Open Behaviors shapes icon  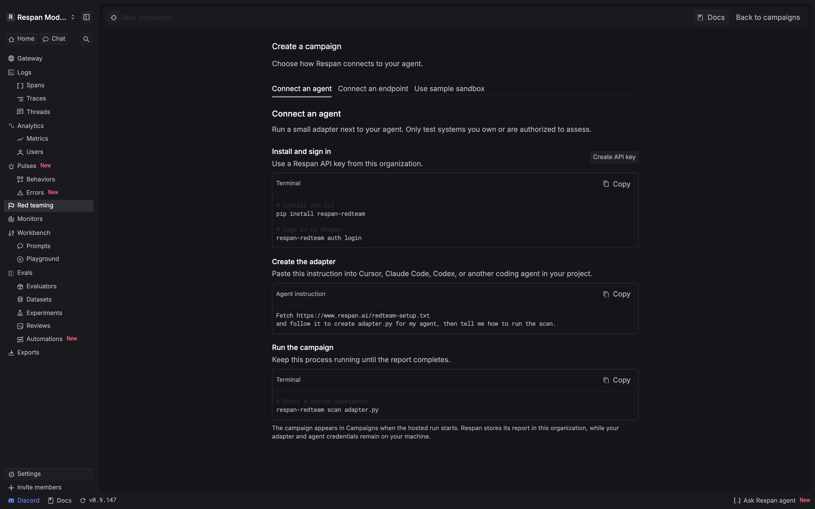point(20,179)
